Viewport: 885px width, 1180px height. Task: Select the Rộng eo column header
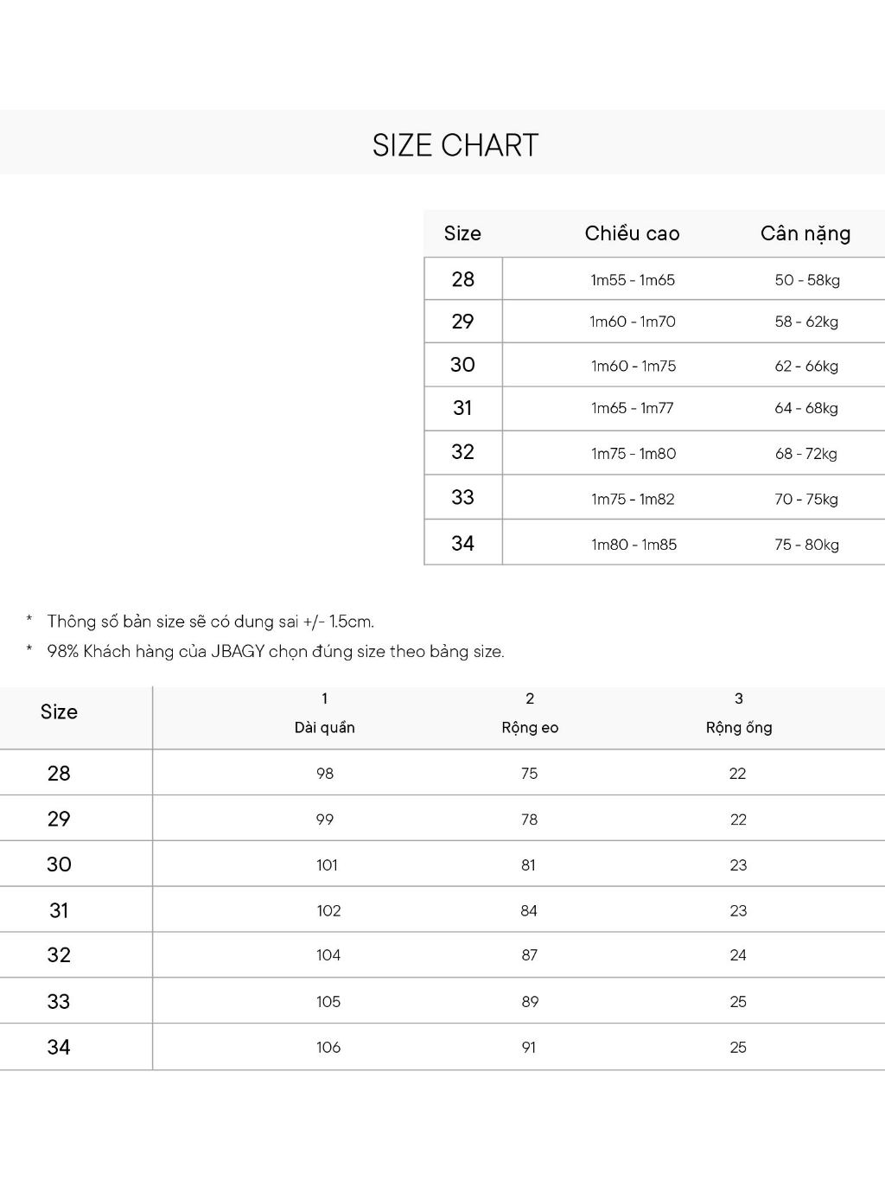pyautogui.click(x=530, y=728)
